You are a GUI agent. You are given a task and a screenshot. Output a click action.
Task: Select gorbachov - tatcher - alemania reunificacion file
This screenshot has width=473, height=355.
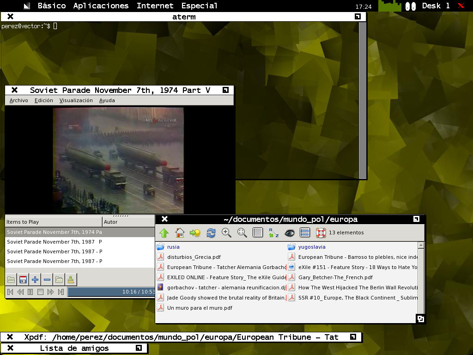221,288
